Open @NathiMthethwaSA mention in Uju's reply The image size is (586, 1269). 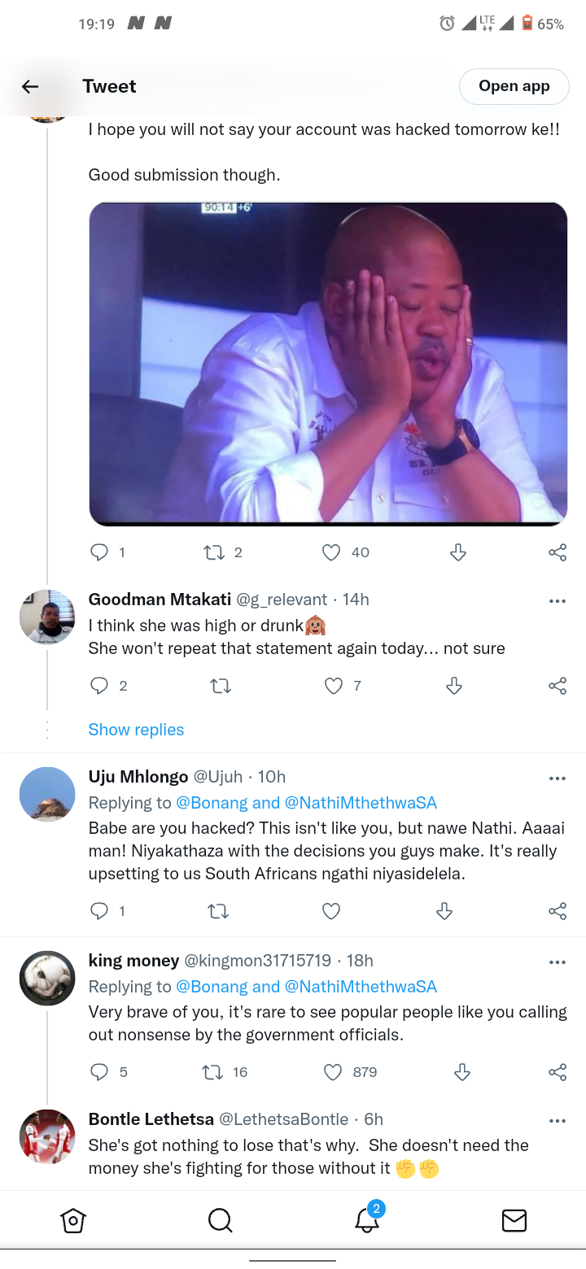(x=361, y=803)
